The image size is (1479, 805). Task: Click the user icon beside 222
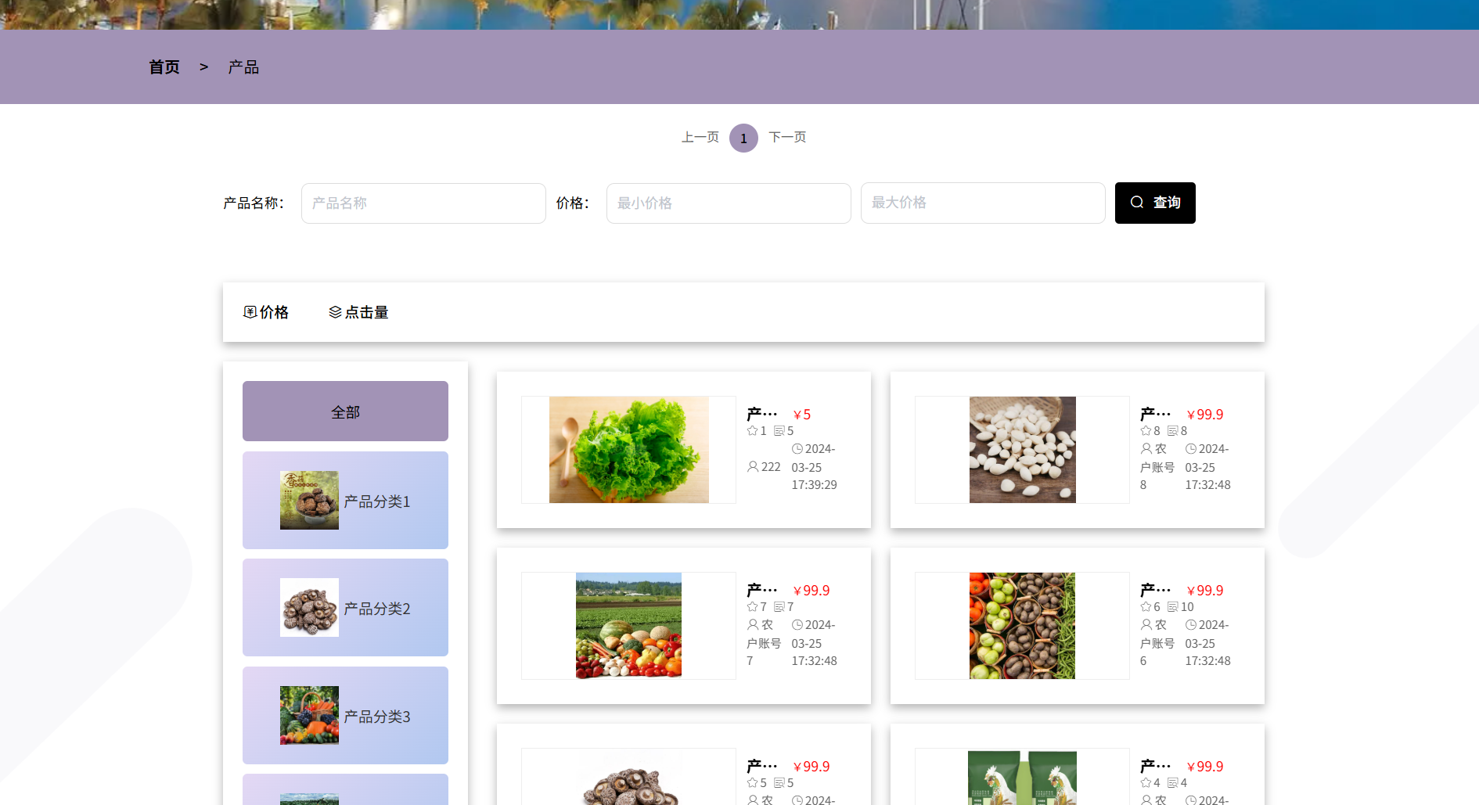click(753, 467)
